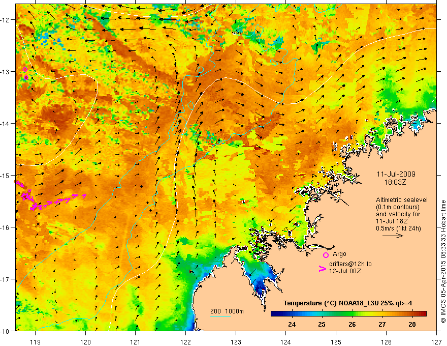
Task: Click the colorbar tick label 24
Action: [292, 324]
